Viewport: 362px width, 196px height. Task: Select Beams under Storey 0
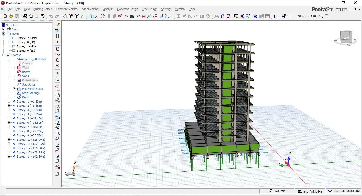point(26,72)
